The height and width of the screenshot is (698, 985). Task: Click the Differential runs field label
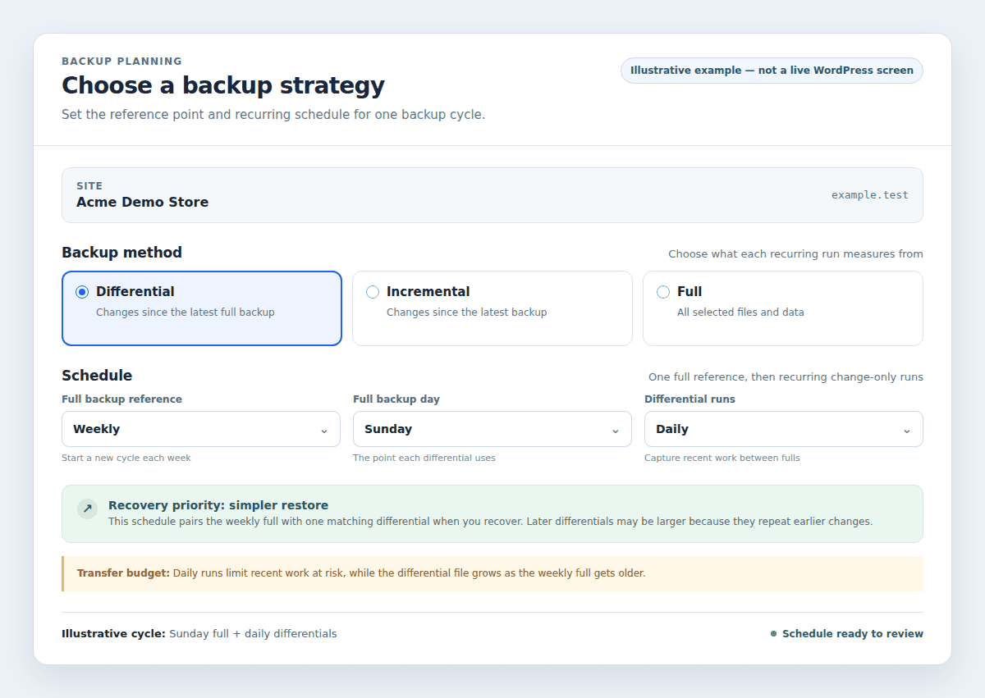click(x=689, y=399)
